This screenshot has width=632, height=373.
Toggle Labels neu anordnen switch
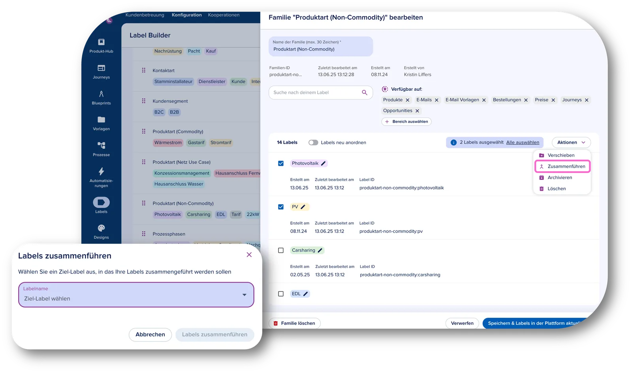[x=313, y=142]
